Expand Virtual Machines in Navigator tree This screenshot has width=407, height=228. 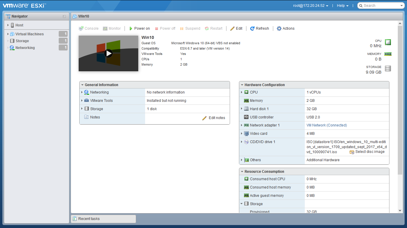(8, 34)
